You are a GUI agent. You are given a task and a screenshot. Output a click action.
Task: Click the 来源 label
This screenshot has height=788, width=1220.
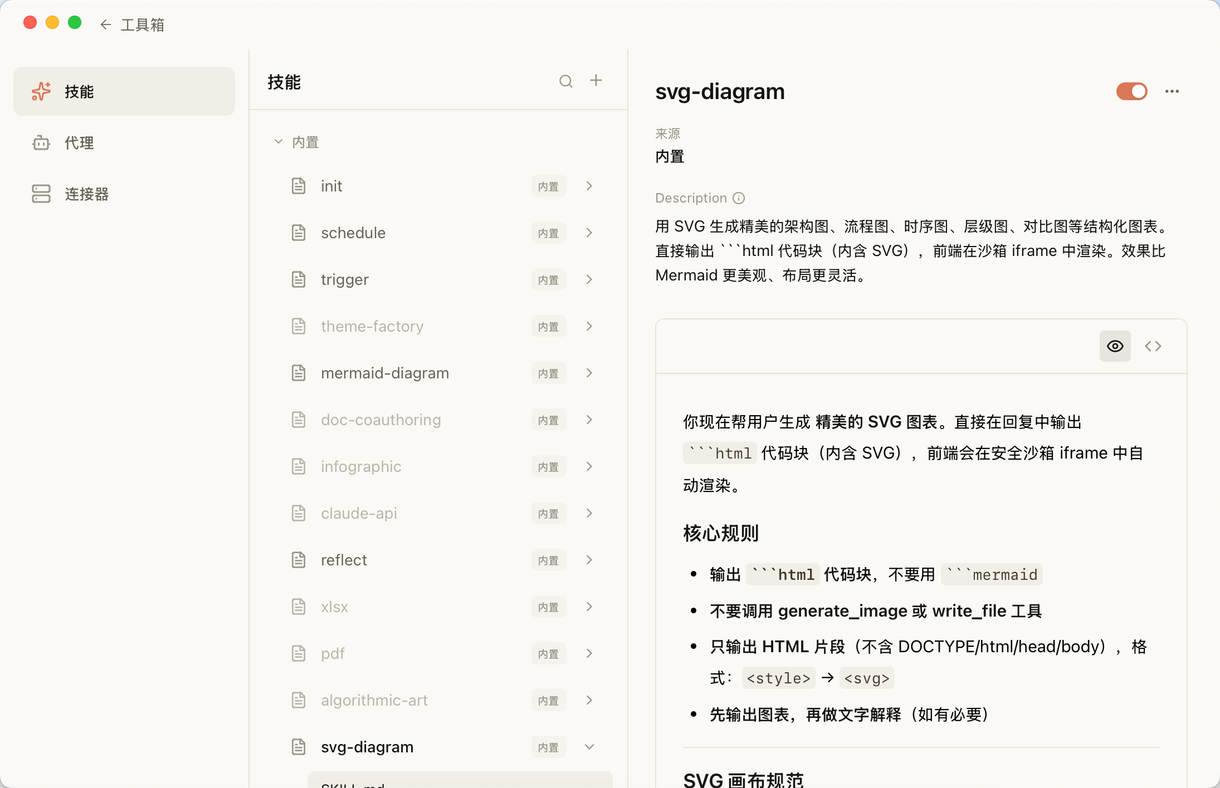667,134
